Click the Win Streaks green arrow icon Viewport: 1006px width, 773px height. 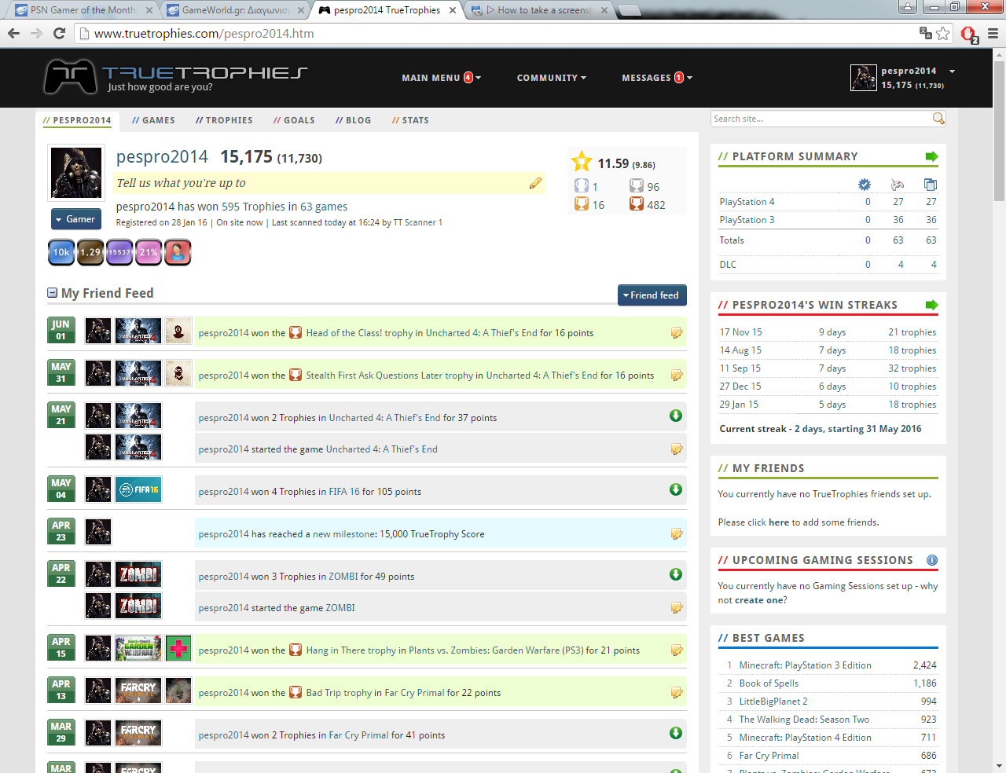click(x=931, y=305)
